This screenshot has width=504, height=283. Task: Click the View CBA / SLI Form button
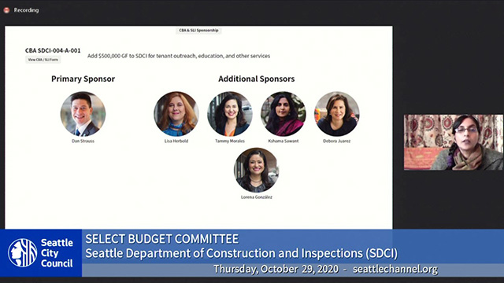pyautogui.click(x=43, y=60)
